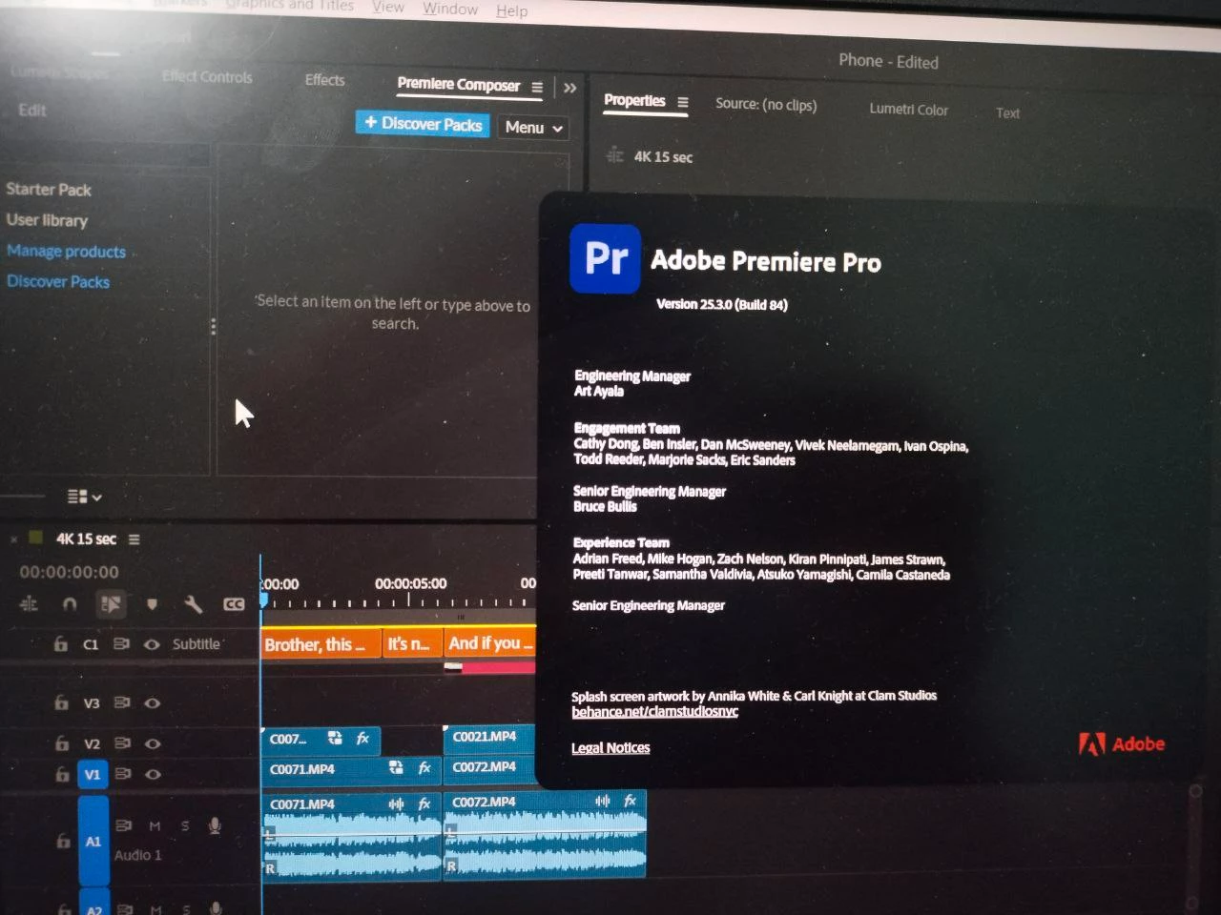
Task: Click the V3 track label
Action: (x=92, y=703)
